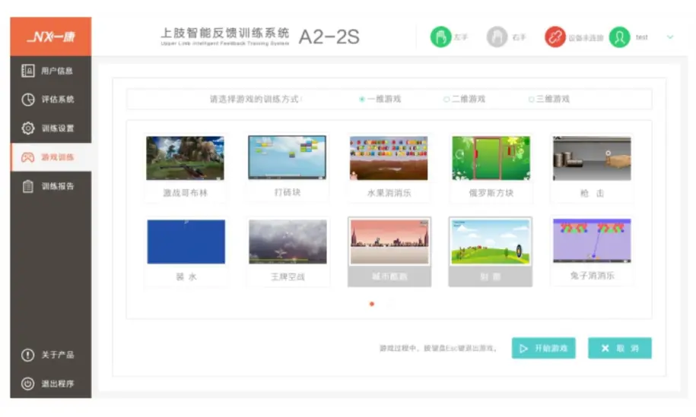Image resolution: width=696 pixels, height=417 pixels.
Task: Open the 训练报告 training report menu item
Action: click(x=50, y=186)
